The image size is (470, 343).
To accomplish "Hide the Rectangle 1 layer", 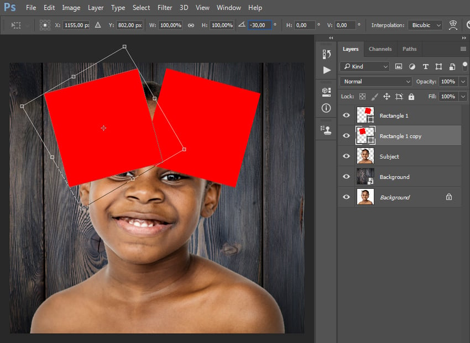I will pos(347,115).
